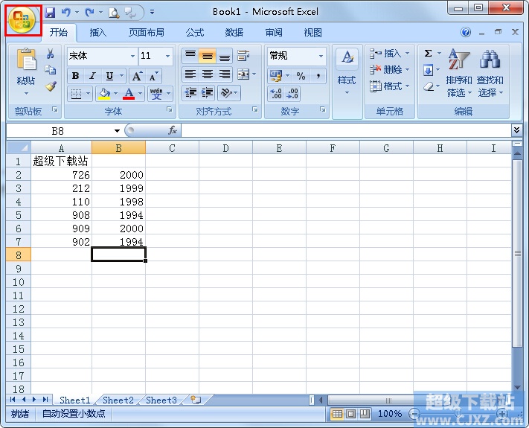Expand the Styles (样式) gallery
529x428 pixels.
pos(347,72)
